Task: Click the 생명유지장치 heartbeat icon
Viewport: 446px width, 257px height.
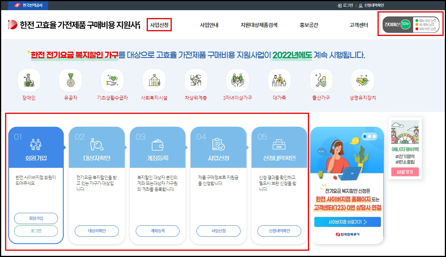Action: tap(363, 80)
